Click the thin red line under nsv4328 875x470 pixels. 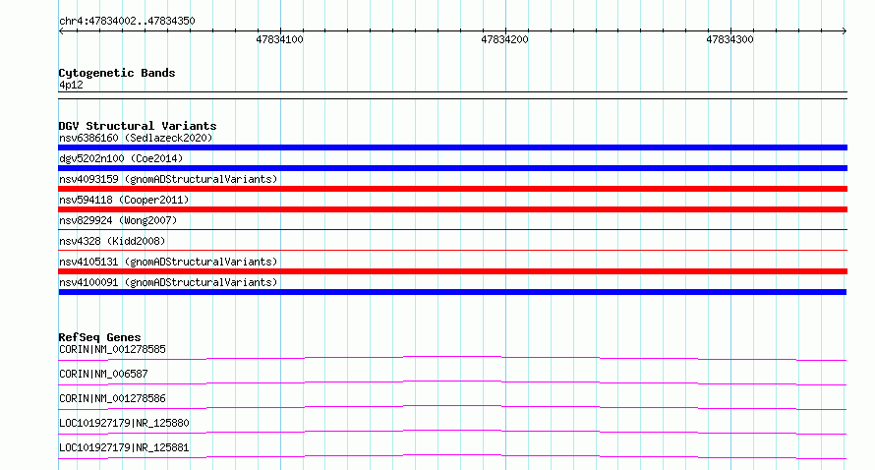452,250
